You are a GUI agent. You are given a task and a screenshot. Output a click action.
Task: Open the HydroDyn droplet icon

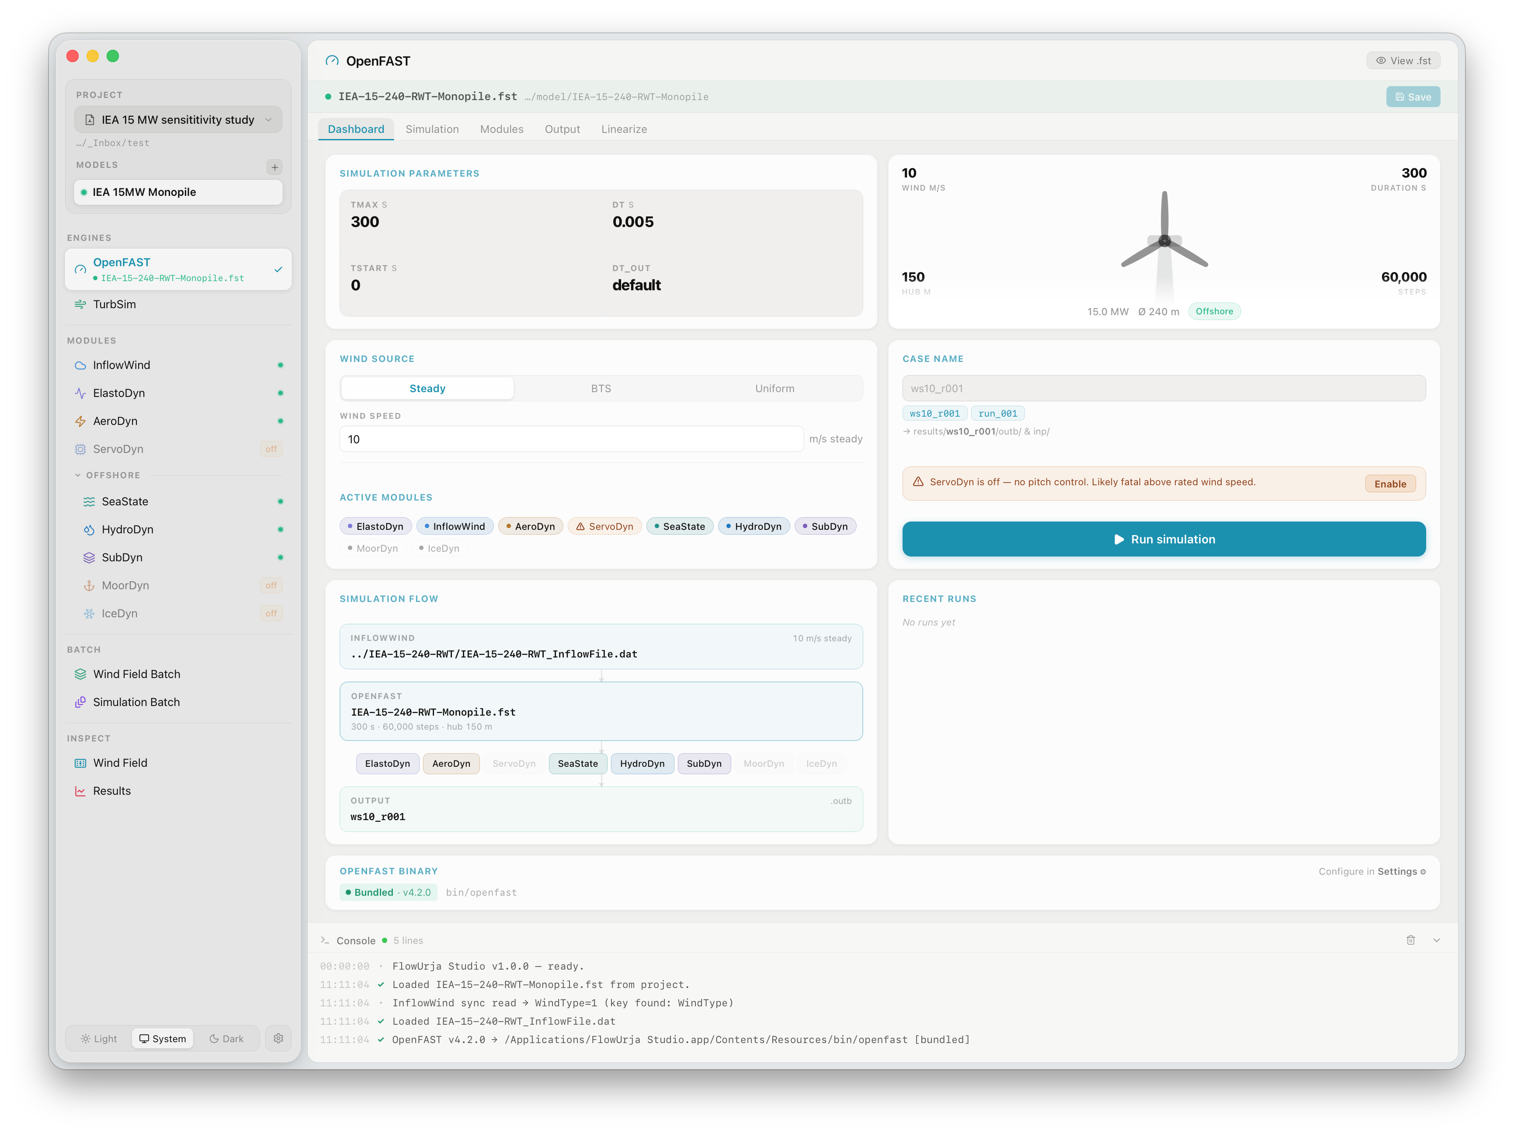[x=89, y=530]
